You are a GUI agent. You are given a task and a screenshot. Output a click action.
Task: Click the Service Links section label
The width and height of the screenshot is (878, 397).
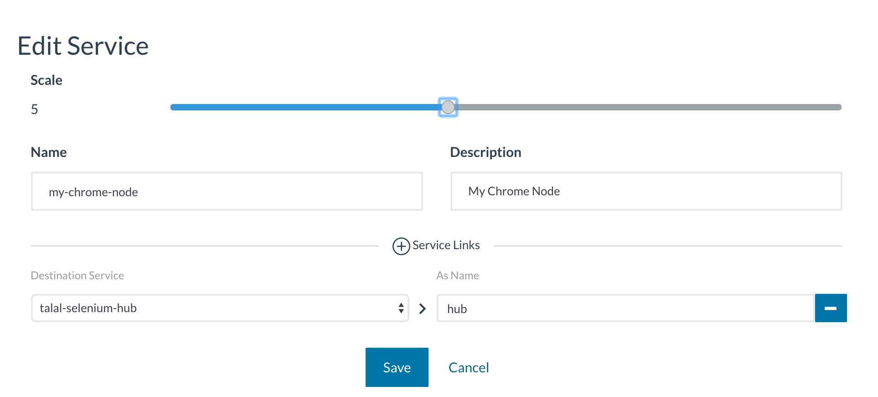[446, 246]
